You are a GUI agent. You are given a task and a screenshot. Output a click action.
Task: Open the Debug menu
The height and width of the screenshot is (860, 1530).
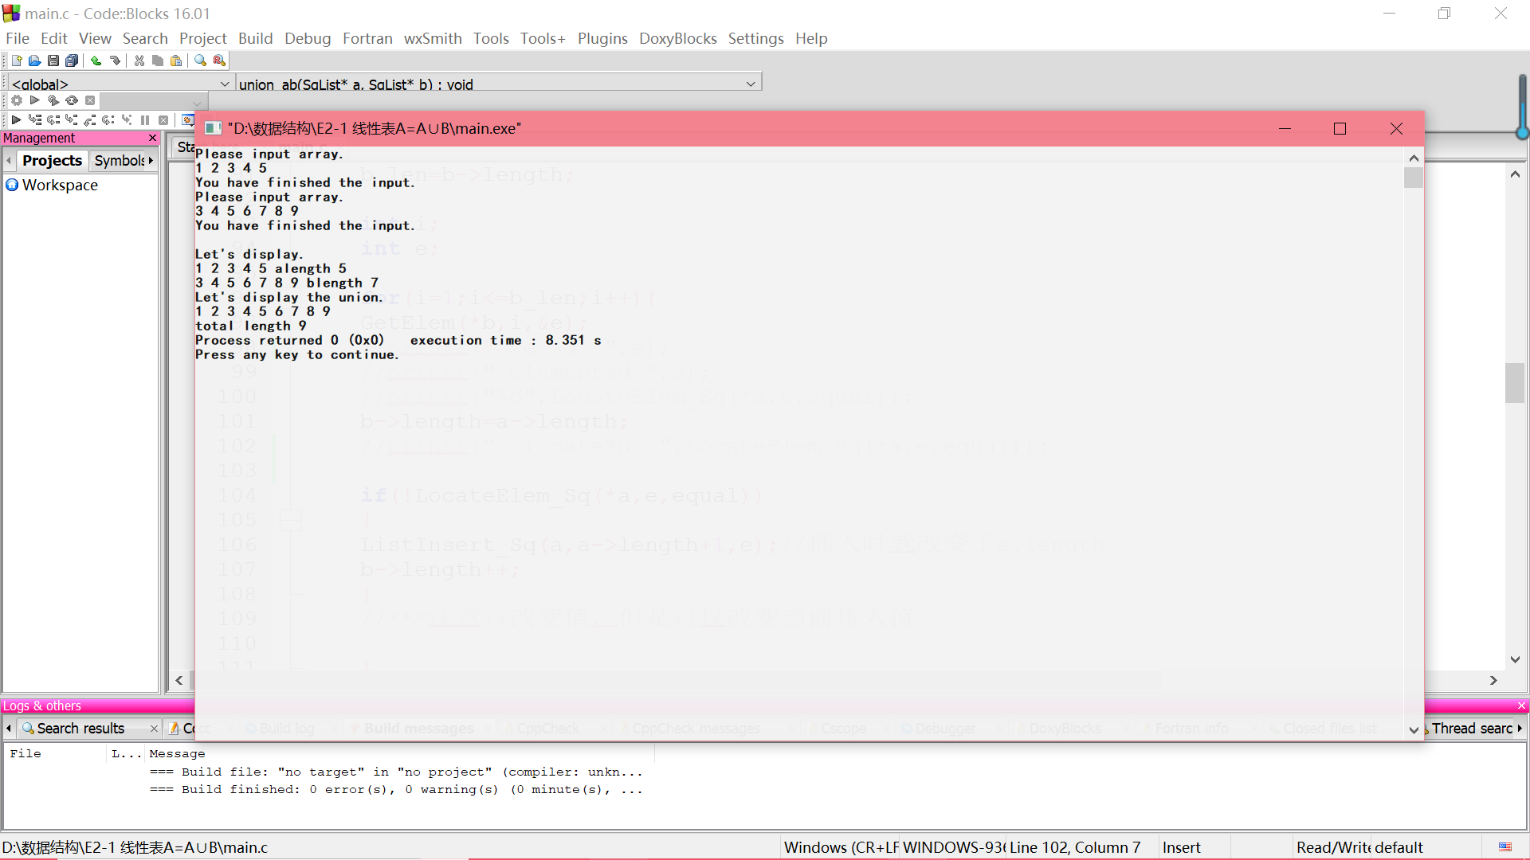pos(307,38)
